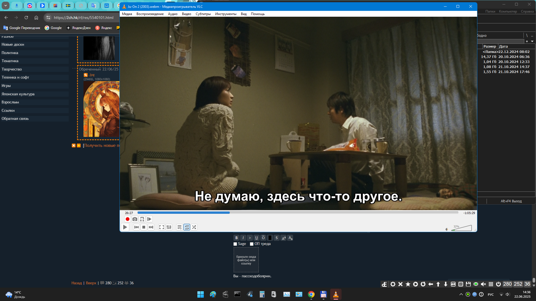Click the red Record button in VLC
Screen dimensions: 536x301
click(128, 219)
